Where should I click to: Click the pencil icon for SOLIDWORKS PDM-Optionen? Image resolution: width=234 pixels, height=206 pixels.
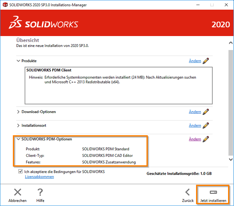(x=206, y=139)
